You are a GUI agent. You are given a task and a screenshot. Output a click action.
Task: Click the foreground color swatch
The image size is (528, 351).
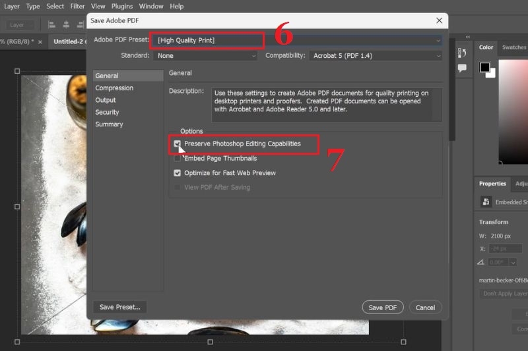pos(484,67)
